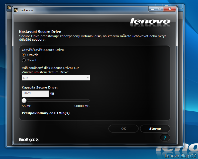Click the BioExcess logo at bottom left

click(x=29, y=140)
